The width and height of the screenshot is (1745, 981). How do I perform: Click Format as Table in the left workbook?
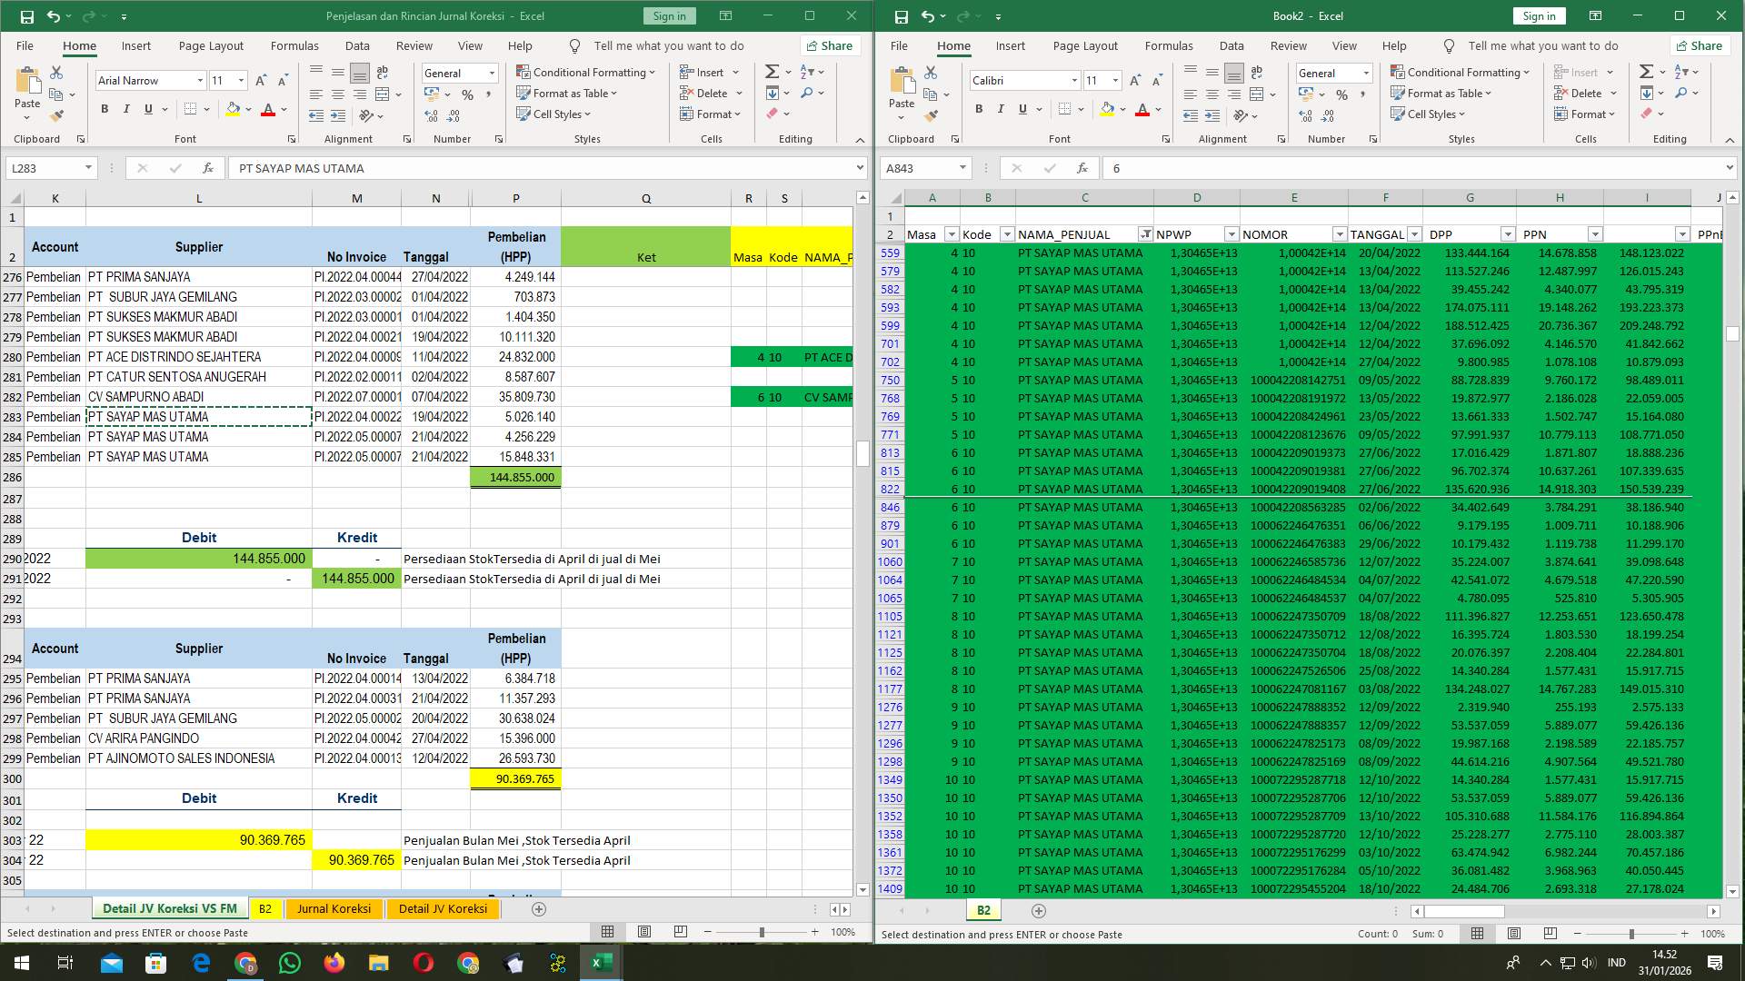pyautogui.click(x=567, y=94)
